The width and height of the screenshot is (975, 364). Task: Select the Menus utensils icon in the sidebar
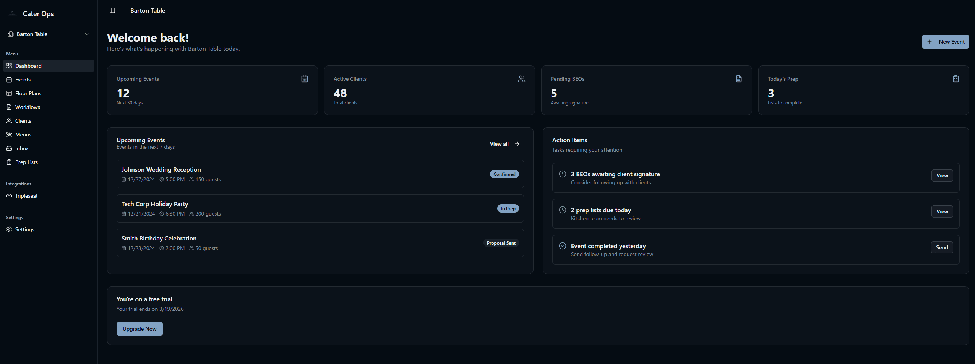[x=9, y=135]
